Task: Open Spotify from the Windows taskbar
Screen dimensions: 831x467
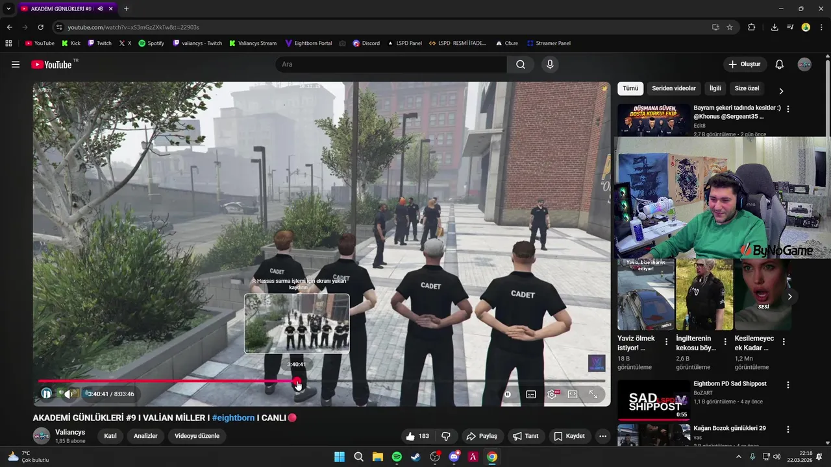Action: [397, 457]
